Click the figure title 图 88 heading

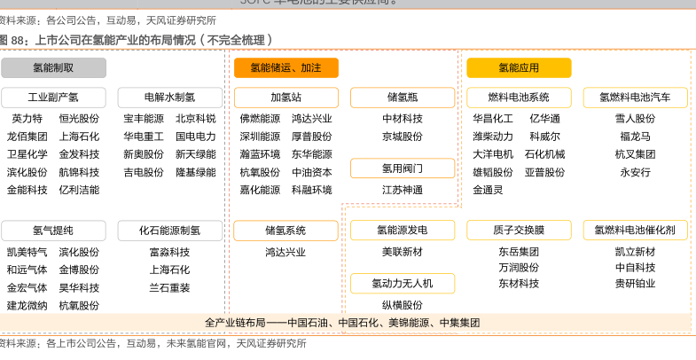point(136,41)
